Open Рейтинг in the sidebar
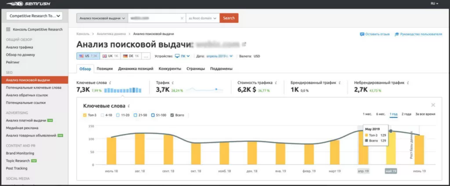Screen dimensions: 450x186 [13, 62]
